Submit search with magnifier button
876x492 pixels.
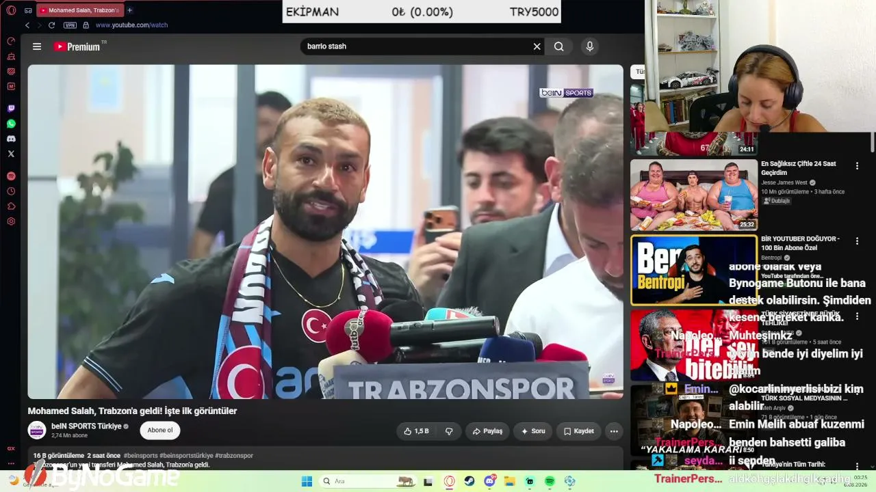(x=559, y=46)
